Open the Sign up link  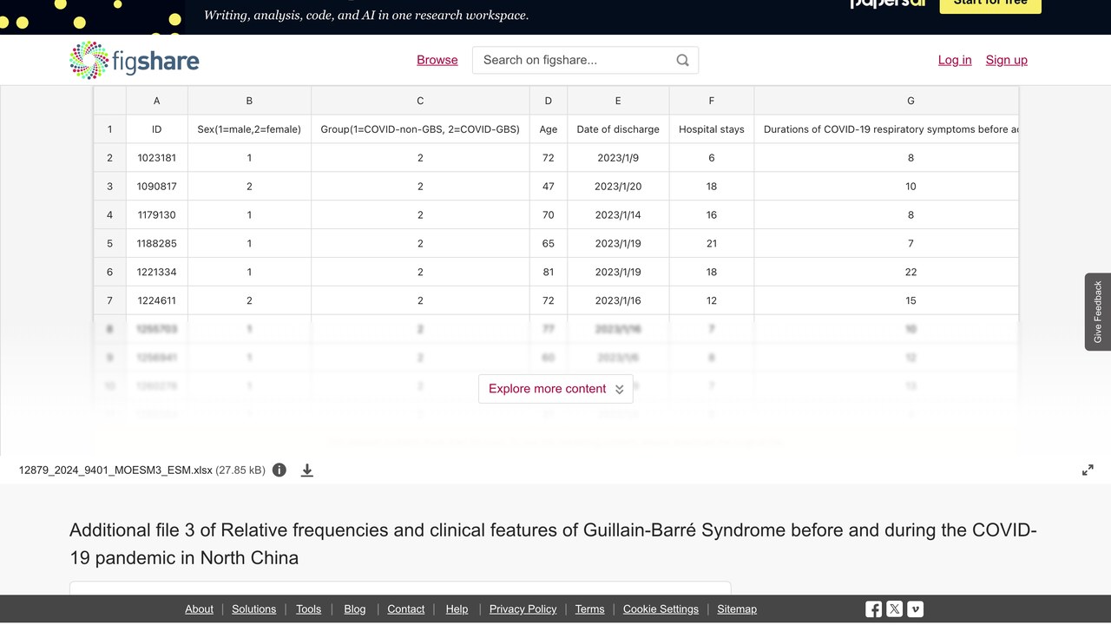(1007, 60)
